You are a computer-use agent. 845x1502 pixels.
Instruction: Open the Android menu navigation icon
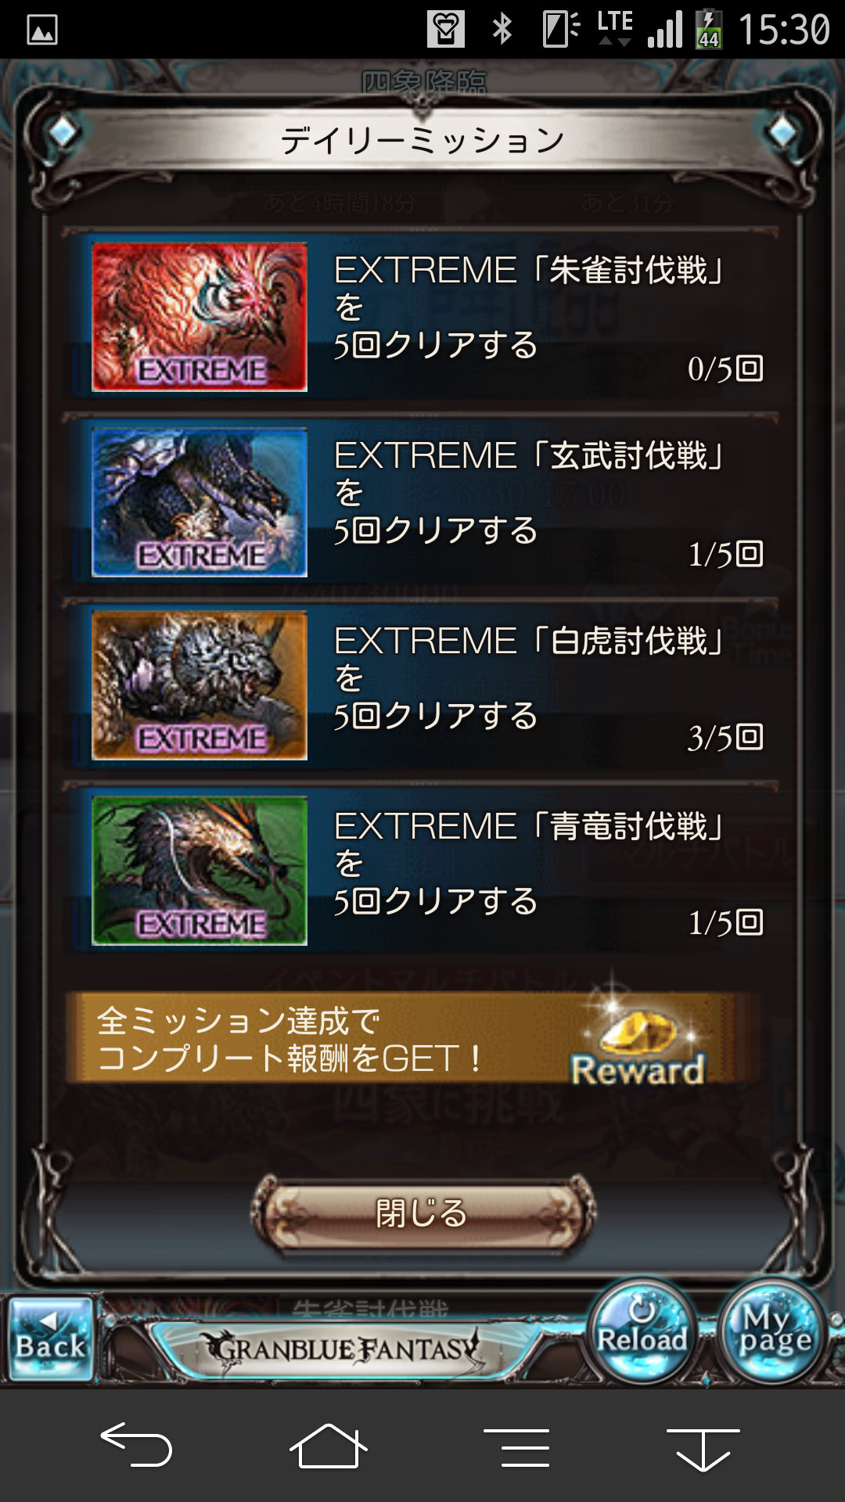[x=516, y=1447]
